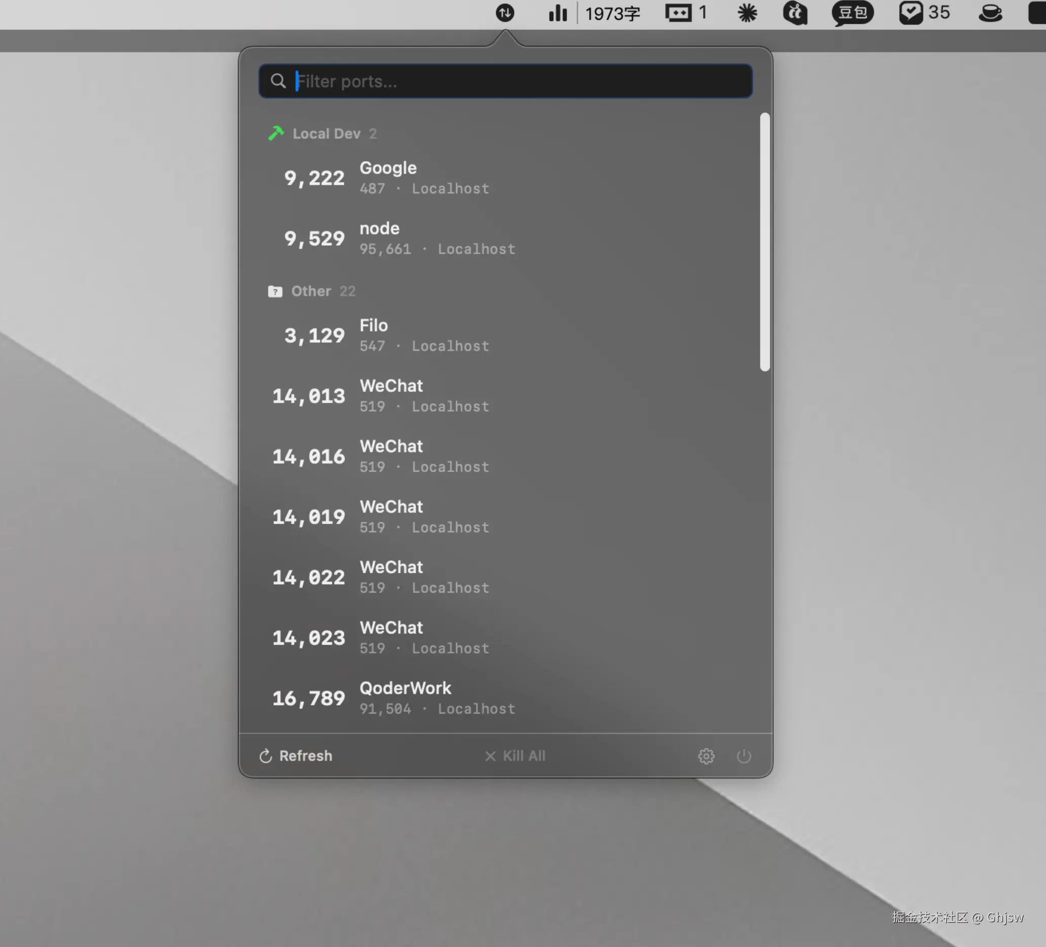Click the Other group folder icon

pos(275,291)
